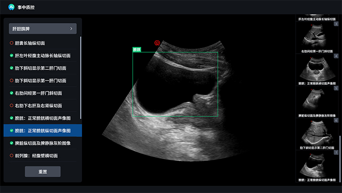
Task: Click green check icon beside 肝左叶经腹主动脉长轴纵切面
Action: (x=11, y=56)
